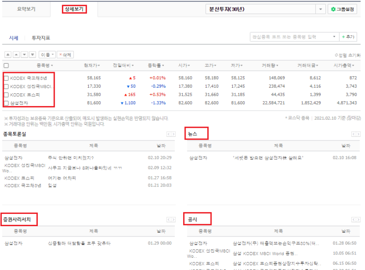Go to previous page of 종목토론실

169,134
